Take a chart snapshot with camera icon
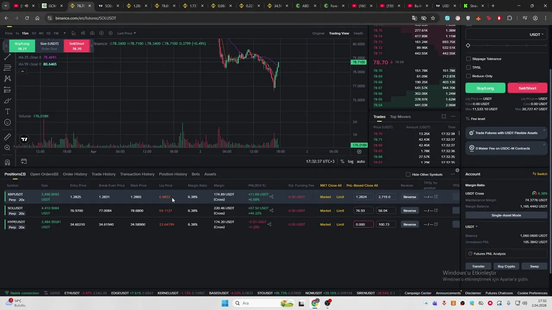This screenshot has height=310, width=552. 92,33
